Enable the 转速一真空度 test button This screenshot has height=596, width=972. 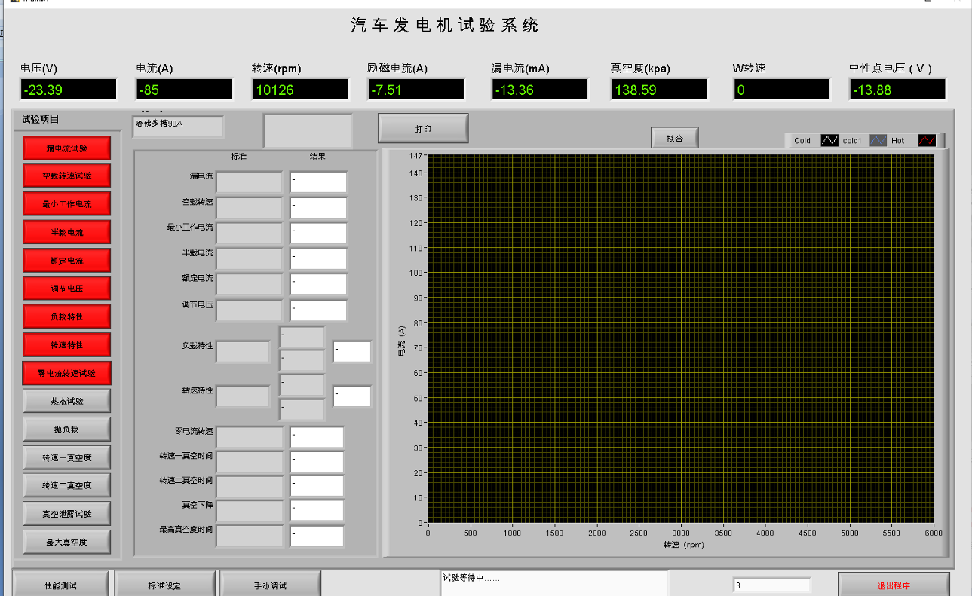pyautogui.click(x=66, y=457)
